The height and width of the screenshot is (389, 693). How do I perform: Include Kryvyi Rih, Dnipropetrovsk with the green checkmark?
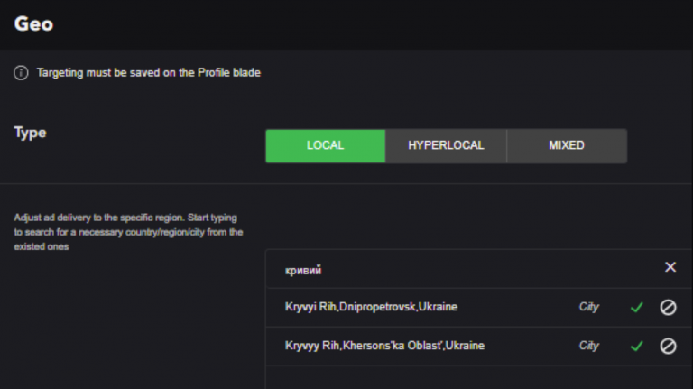636,307
